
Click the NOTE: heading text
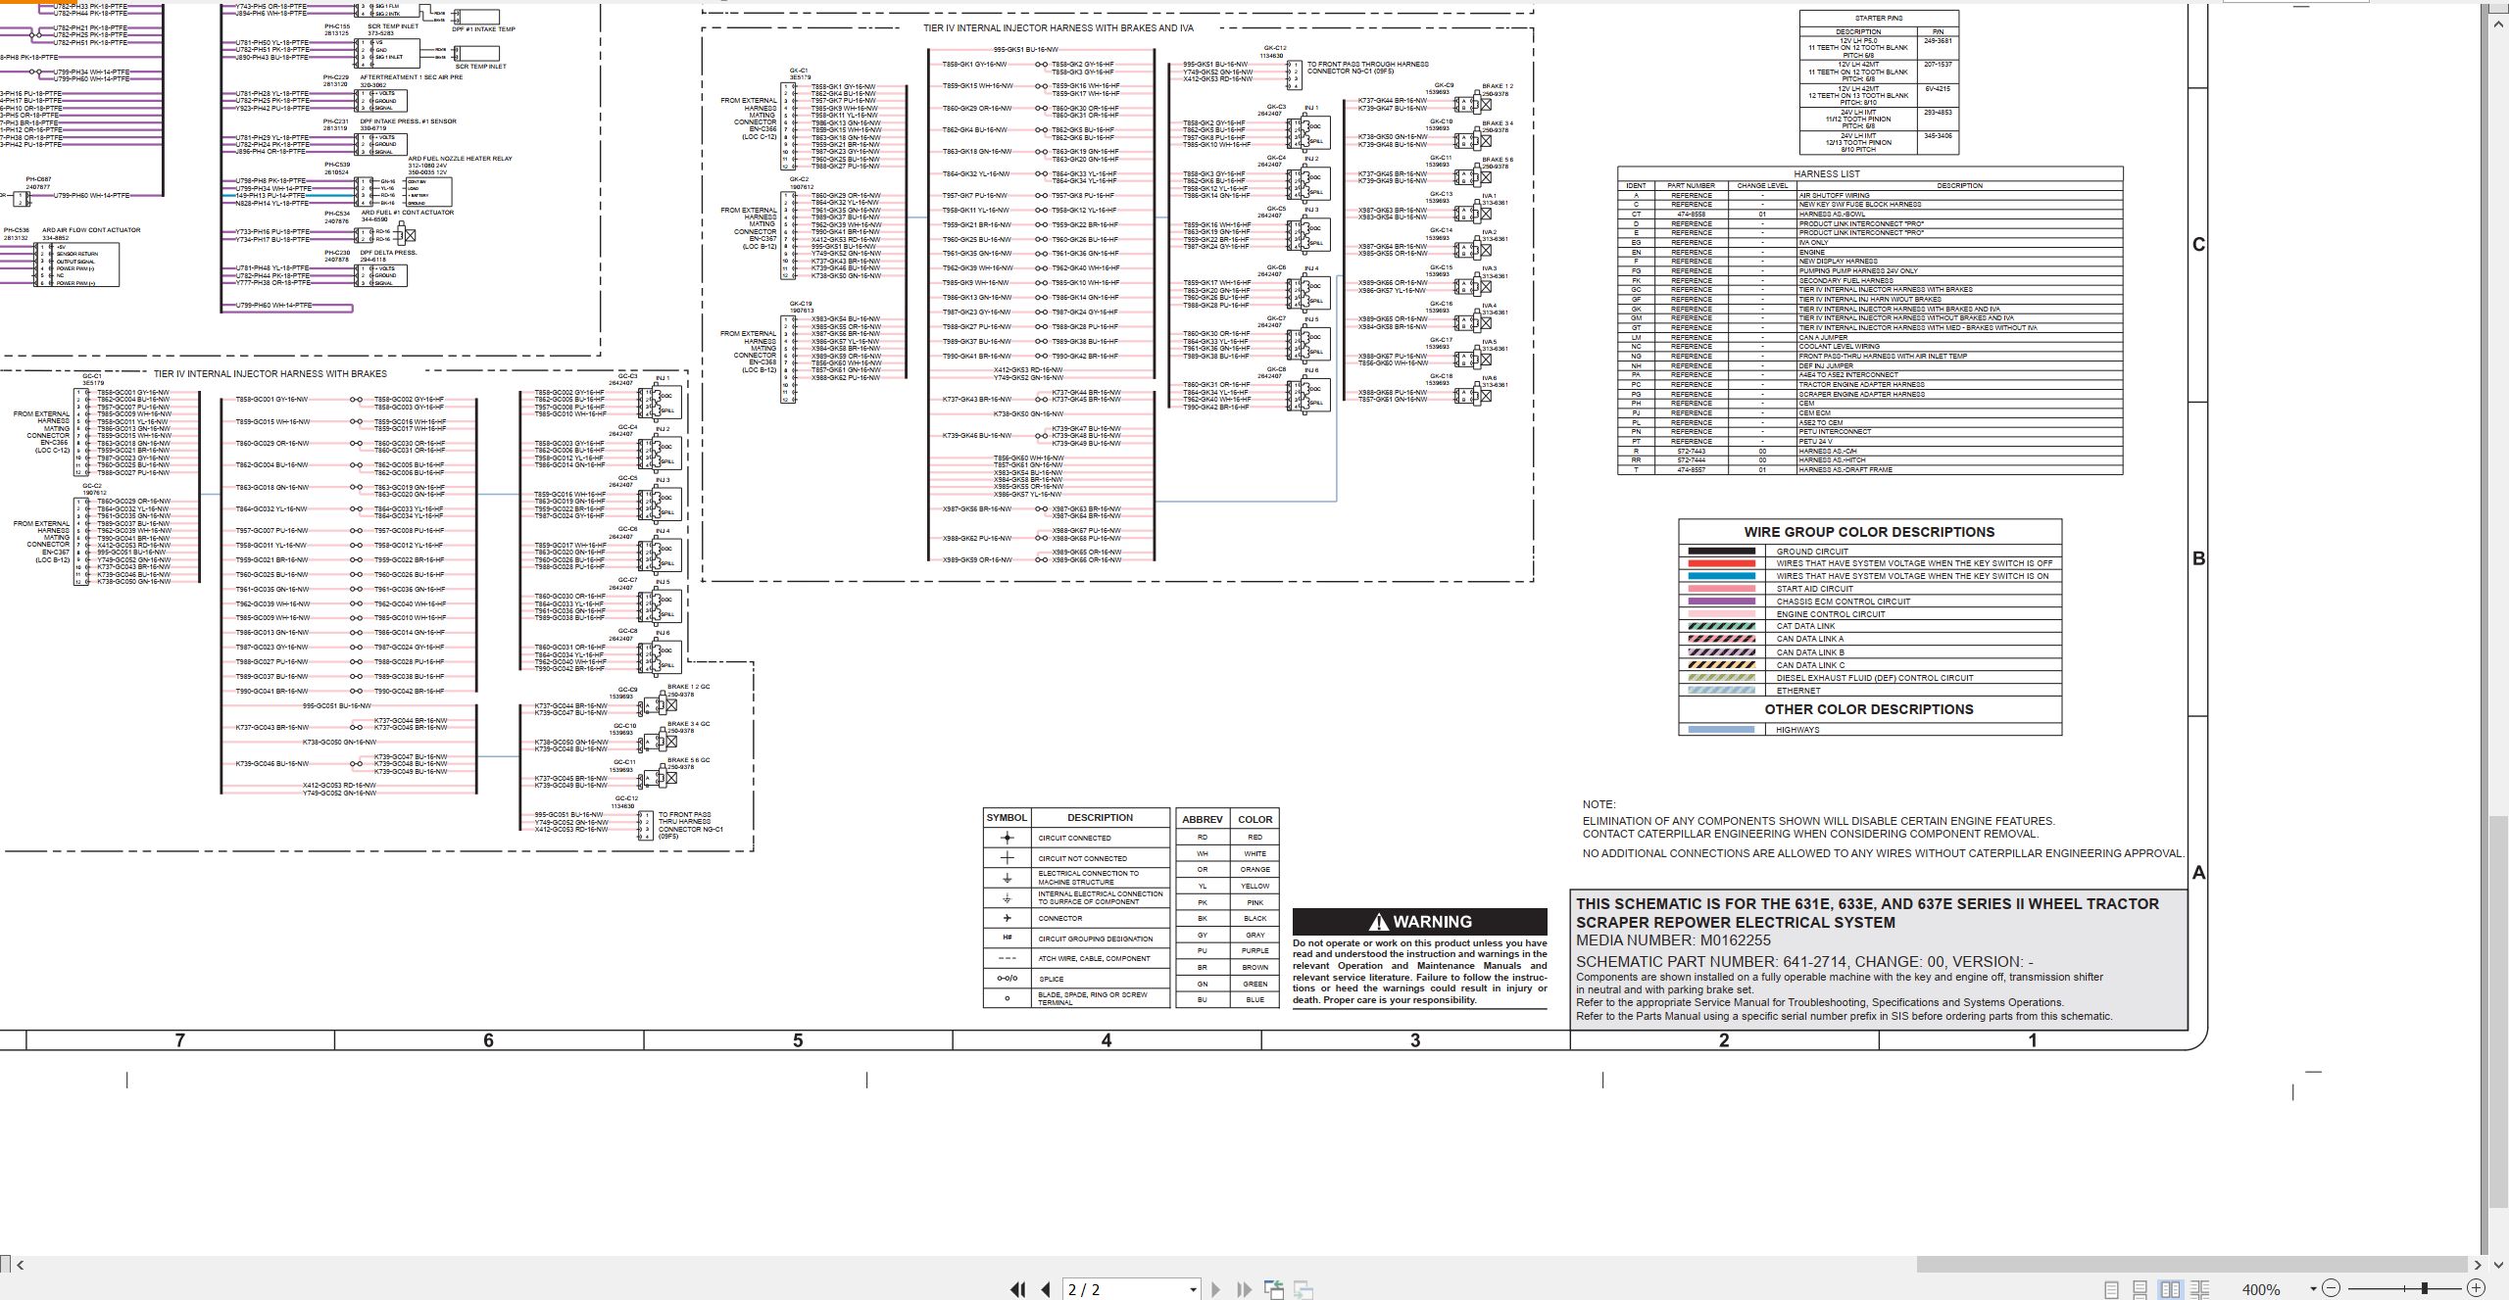[x=1599, y=805]
